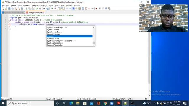Image resolution: width=189 pixels, height=106 pixels.
Task: Collapse the main method fold marker
Action: coord(9,22)
